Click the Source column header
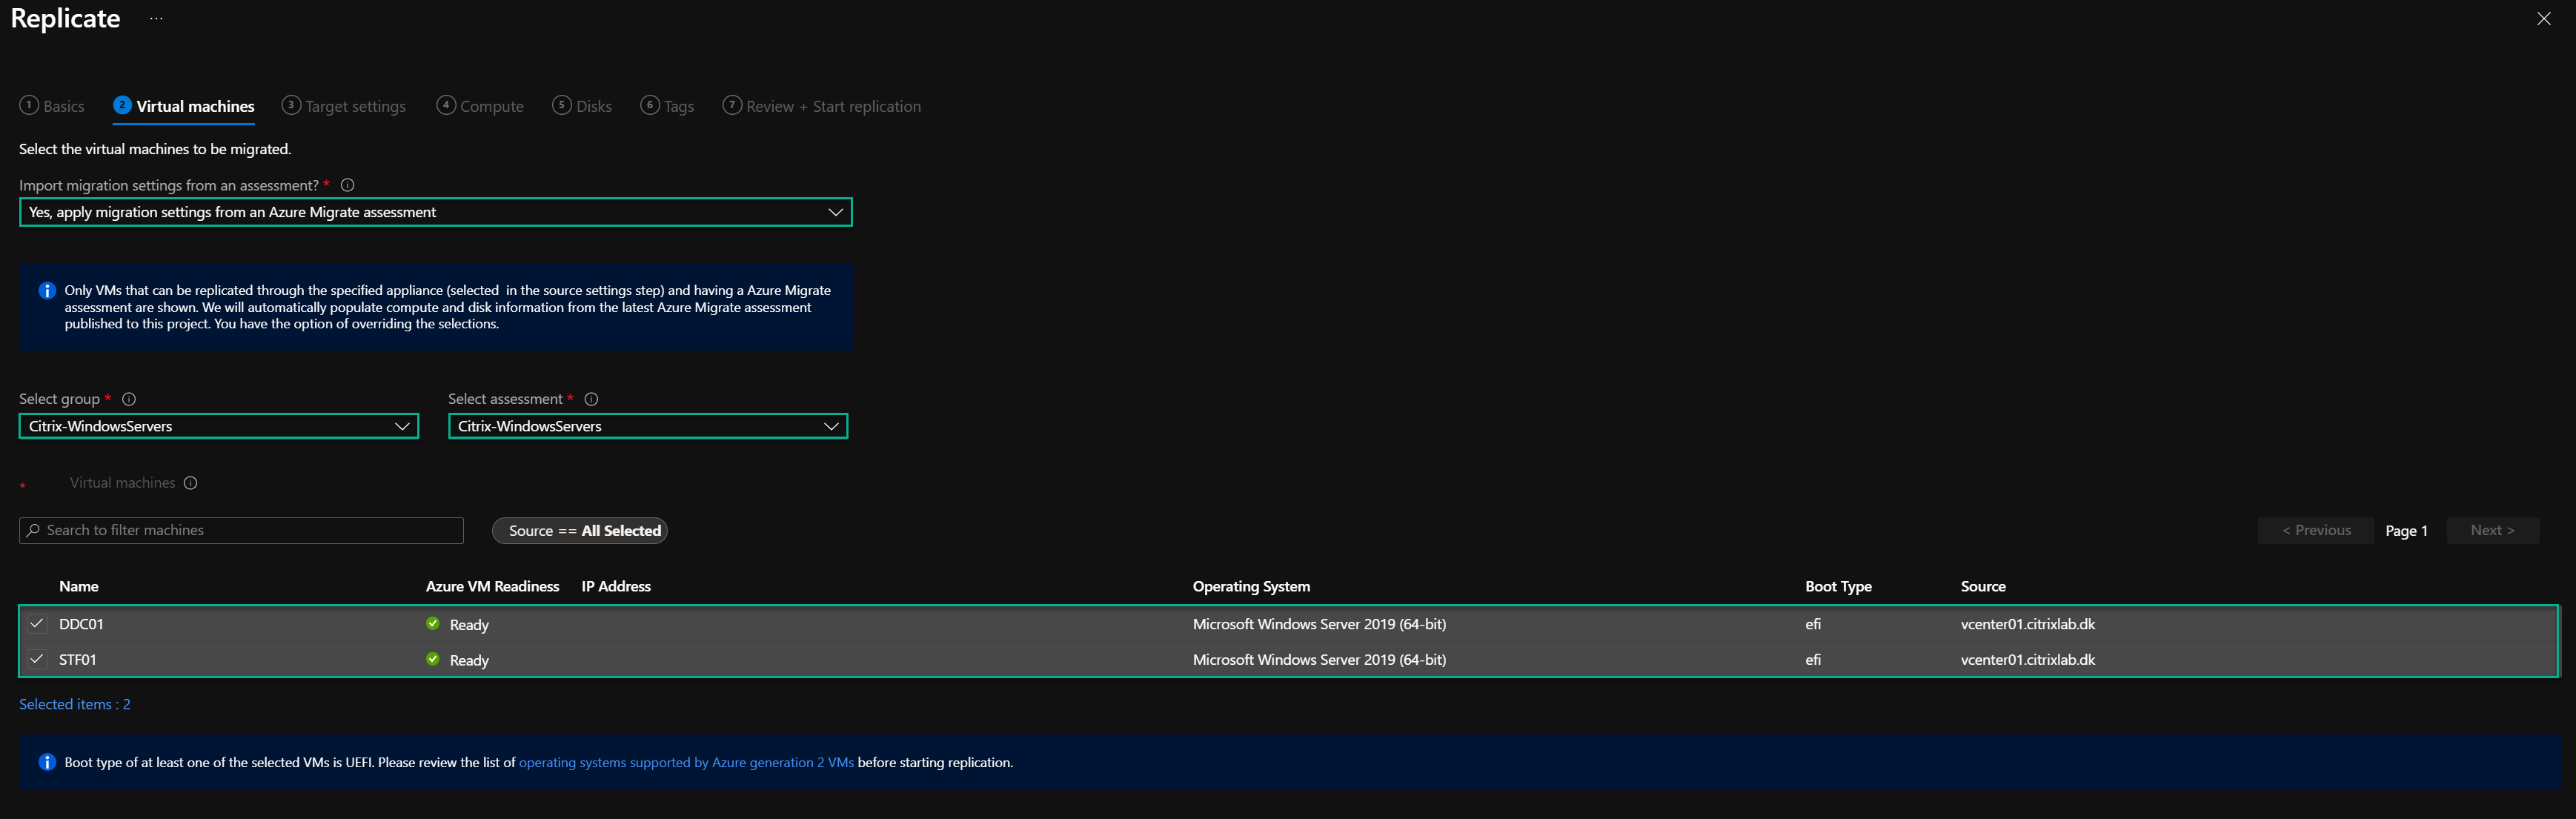Screen dimensions: 2576x819 1983,586
